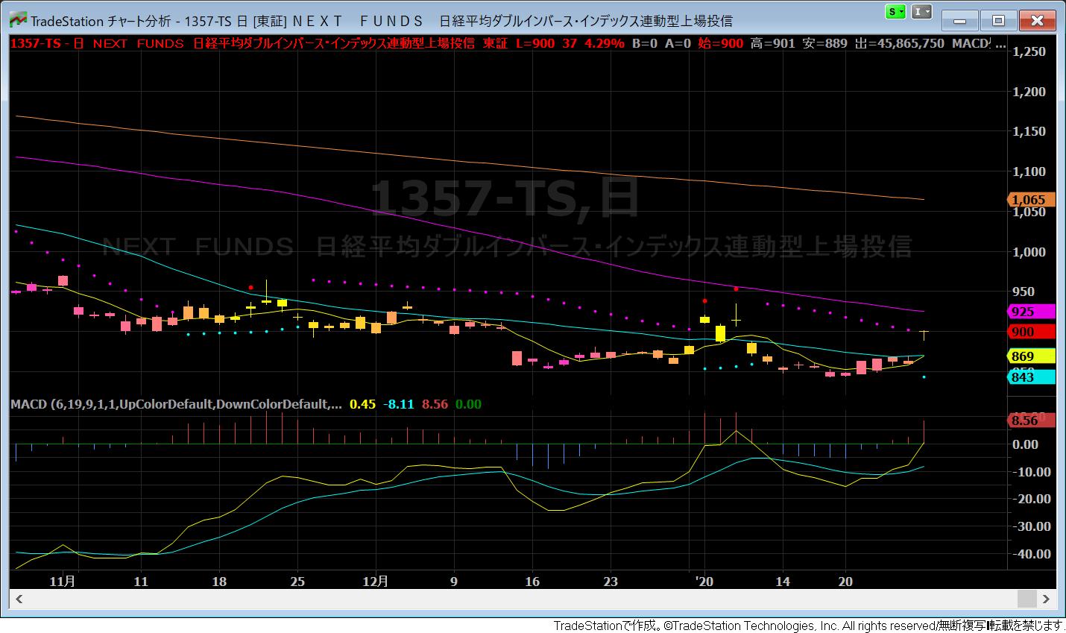Click the 8.56 MACD histogram axis label

[1032, 421]
